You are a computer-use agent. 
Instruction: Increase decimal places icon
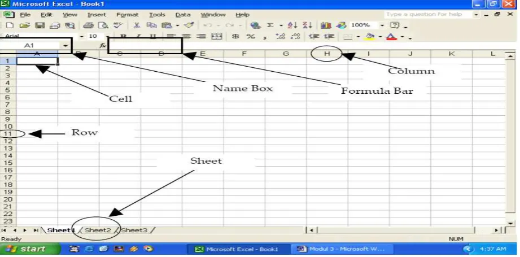281,36
